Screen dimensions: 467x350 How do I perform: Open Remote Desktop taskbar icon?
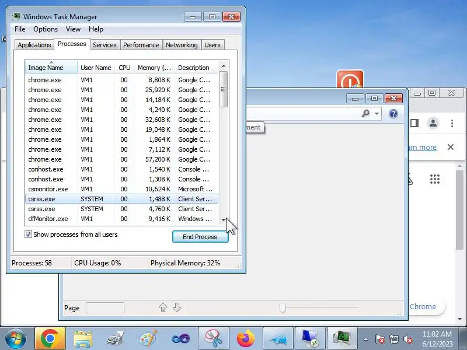click(310, 338)
